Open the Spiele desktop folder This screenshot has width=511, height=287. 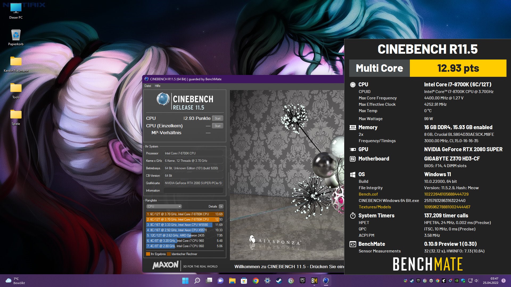(16, 117)
